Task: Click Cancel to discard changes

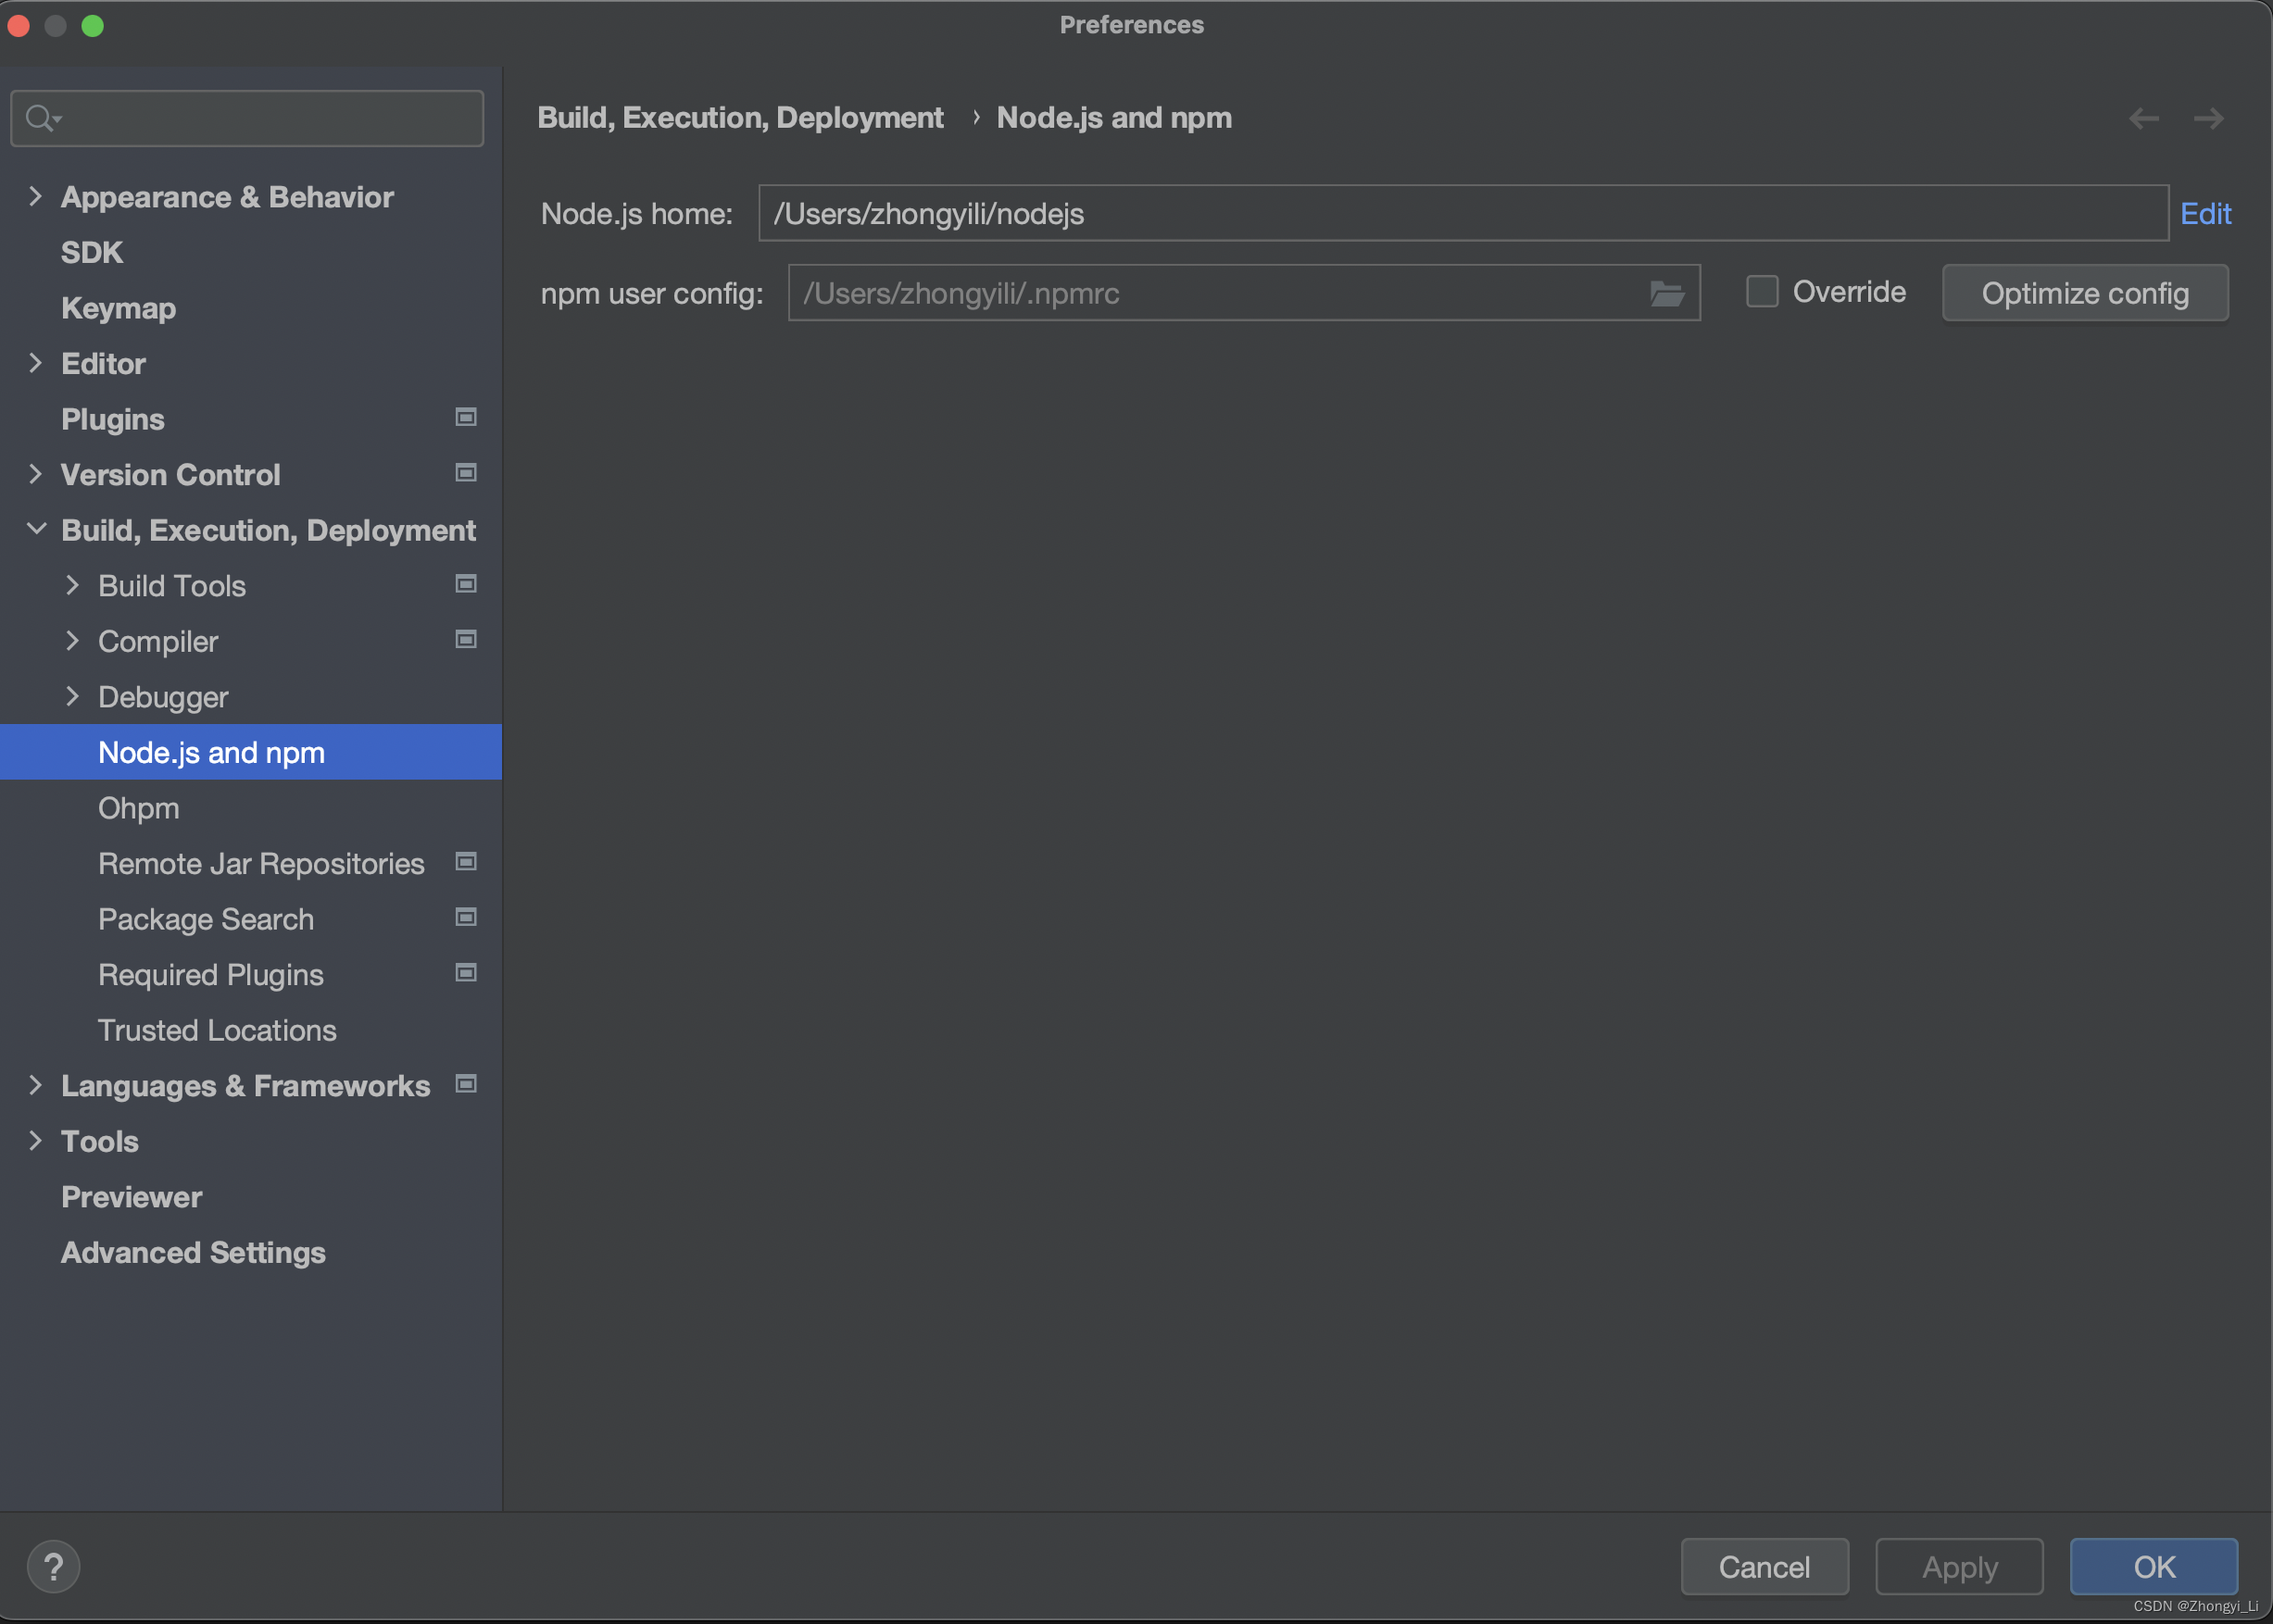Action: click(x=1764, y=1566)
